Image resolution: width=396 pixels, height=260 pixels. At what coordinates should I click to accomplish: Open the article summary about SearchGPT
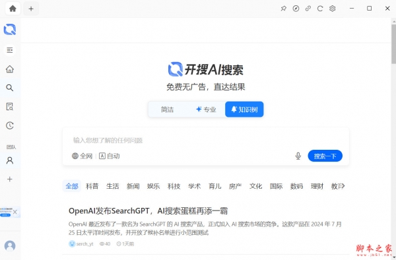click(205, 228)
